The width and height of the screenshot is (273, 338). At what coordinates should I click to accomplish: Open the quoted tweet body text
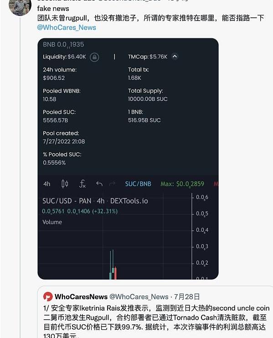[156, 322]
